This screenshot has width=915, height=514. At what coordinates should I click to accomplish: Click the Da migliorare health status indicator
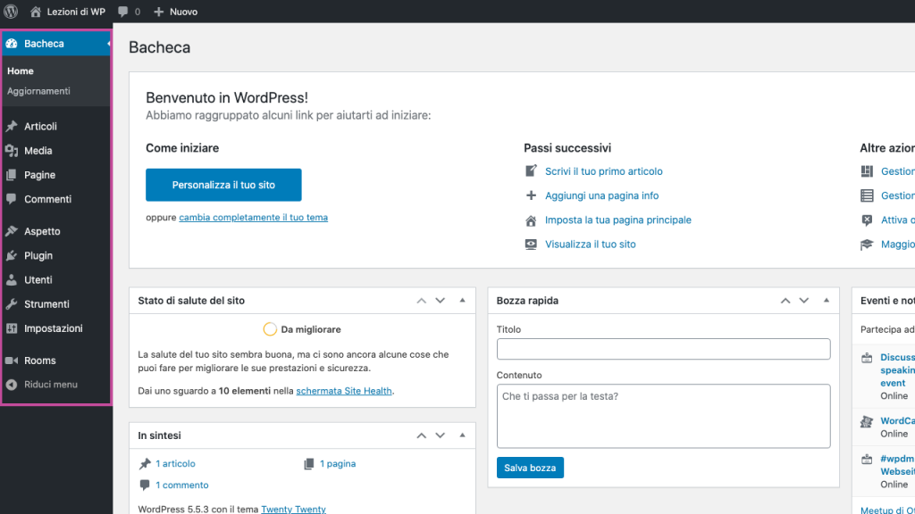point(302,329)
